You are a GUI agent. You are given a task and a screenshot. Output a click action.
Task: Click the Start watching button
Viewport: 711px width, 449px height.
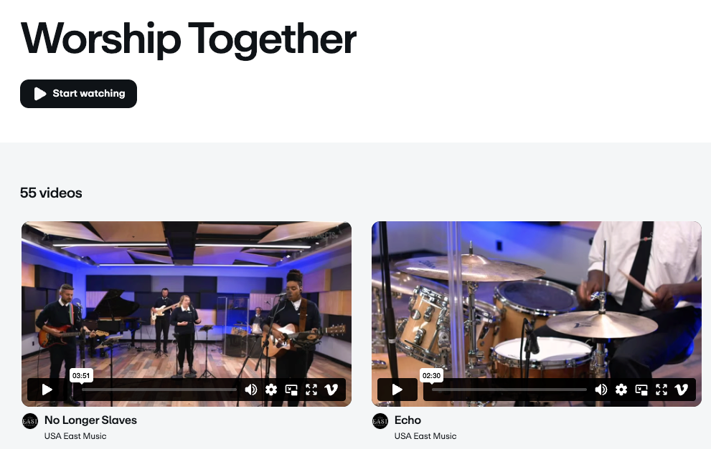pos(78,94)
